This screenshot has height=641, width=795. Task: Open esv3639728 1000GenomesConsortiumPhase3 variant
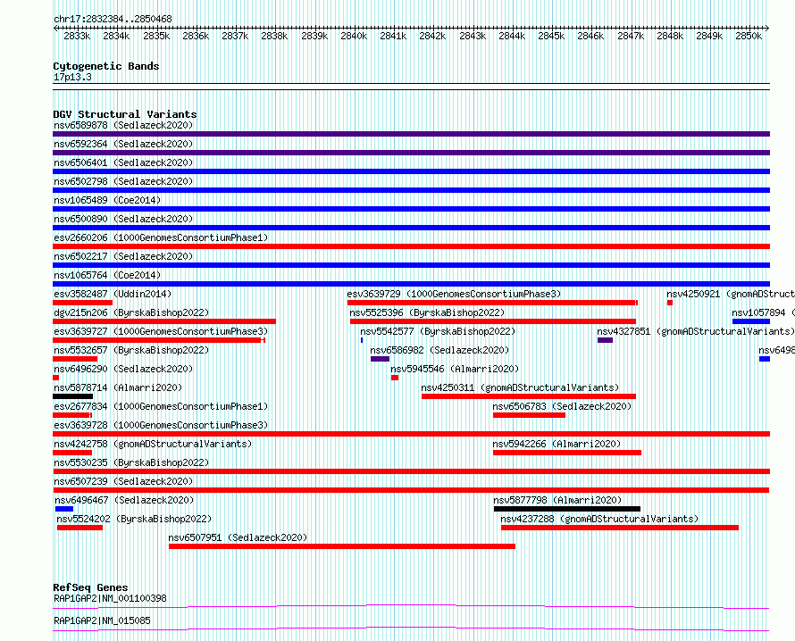(x=161, y=425)
